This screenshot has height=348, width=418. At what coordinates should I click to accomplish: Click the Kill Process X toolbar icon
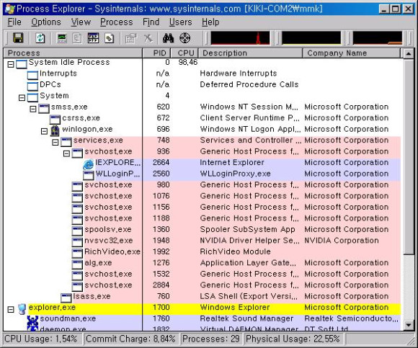coord(148,38)
